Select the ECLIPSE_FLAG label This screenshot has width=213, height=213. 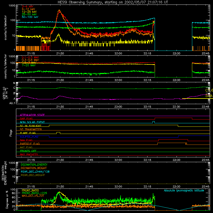(29, 137)
